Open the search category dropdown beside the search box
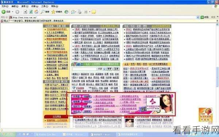This screenshot has height=137, width=219. pos(104,69)
